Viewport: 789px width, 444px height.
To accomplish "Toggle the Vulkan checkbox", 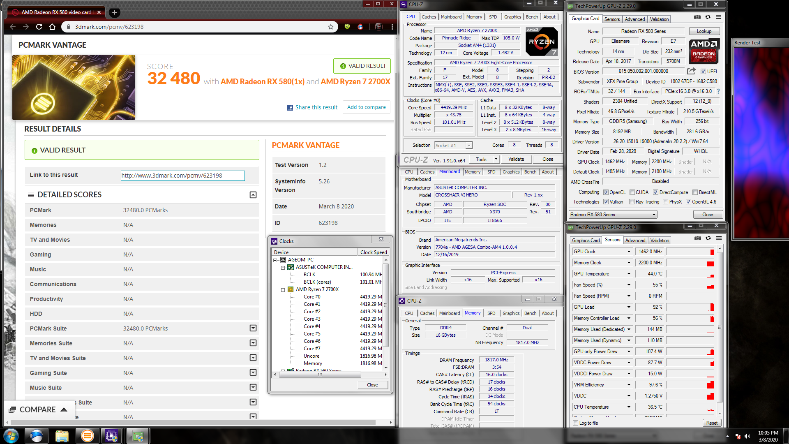I will click(x=606, y=202).
